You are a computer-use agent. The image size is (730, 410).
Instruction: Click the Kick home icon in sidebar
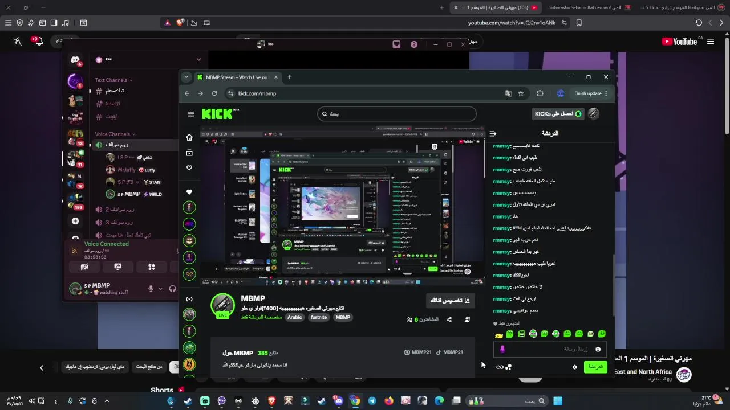(x=189, y=137)
